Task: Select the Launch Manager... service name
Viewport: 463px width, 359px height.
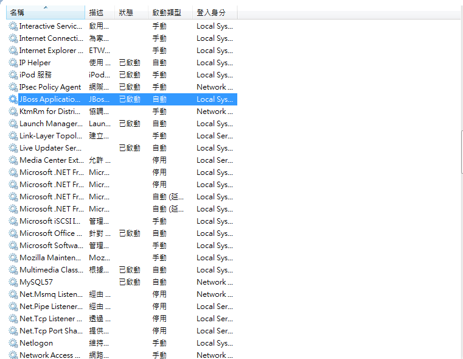Action: (x=50, y=124)
